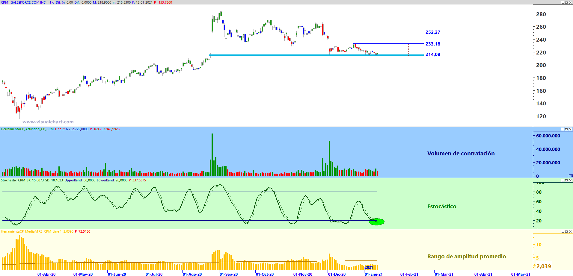573x276 pixels.
Task: Click the 280 value on the price axis
Action: (x=541, y=14)
